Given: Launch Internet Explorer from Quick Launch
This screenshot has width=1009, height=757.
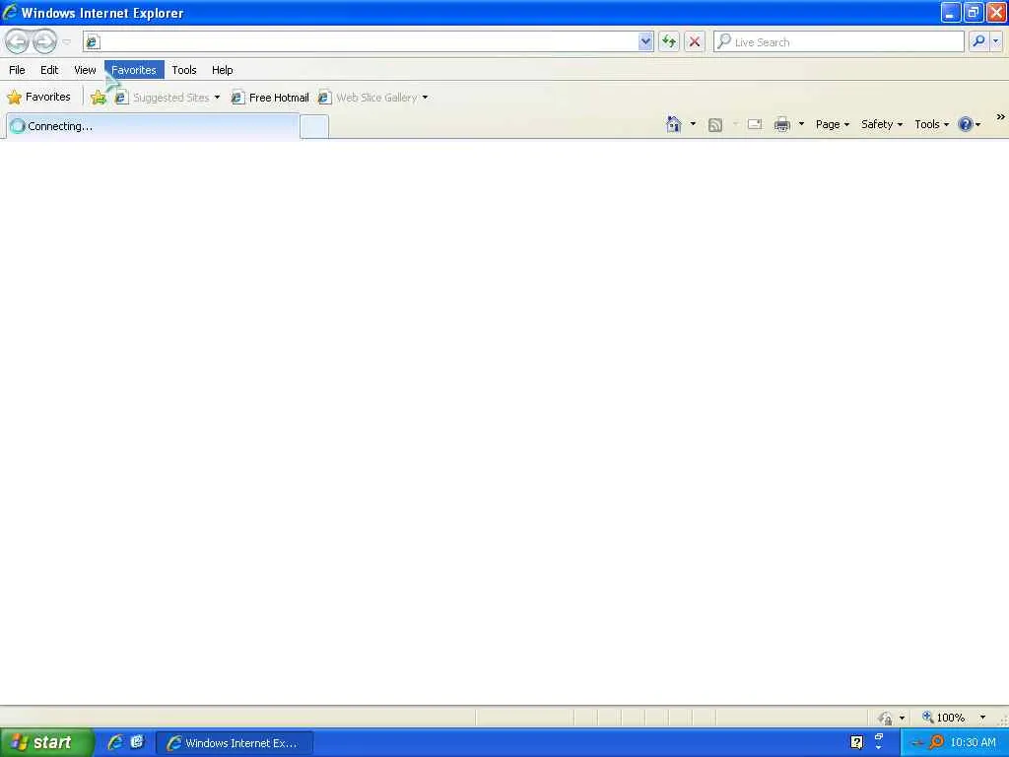Looking at the screenshot, I should (x=115, y=742).
